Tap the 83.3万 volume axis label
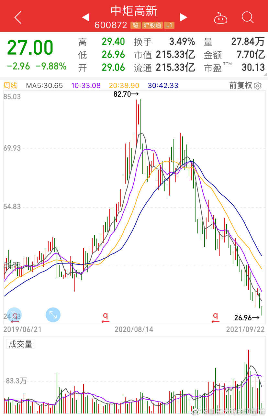 pyautogui.click(x=16, y=381)
